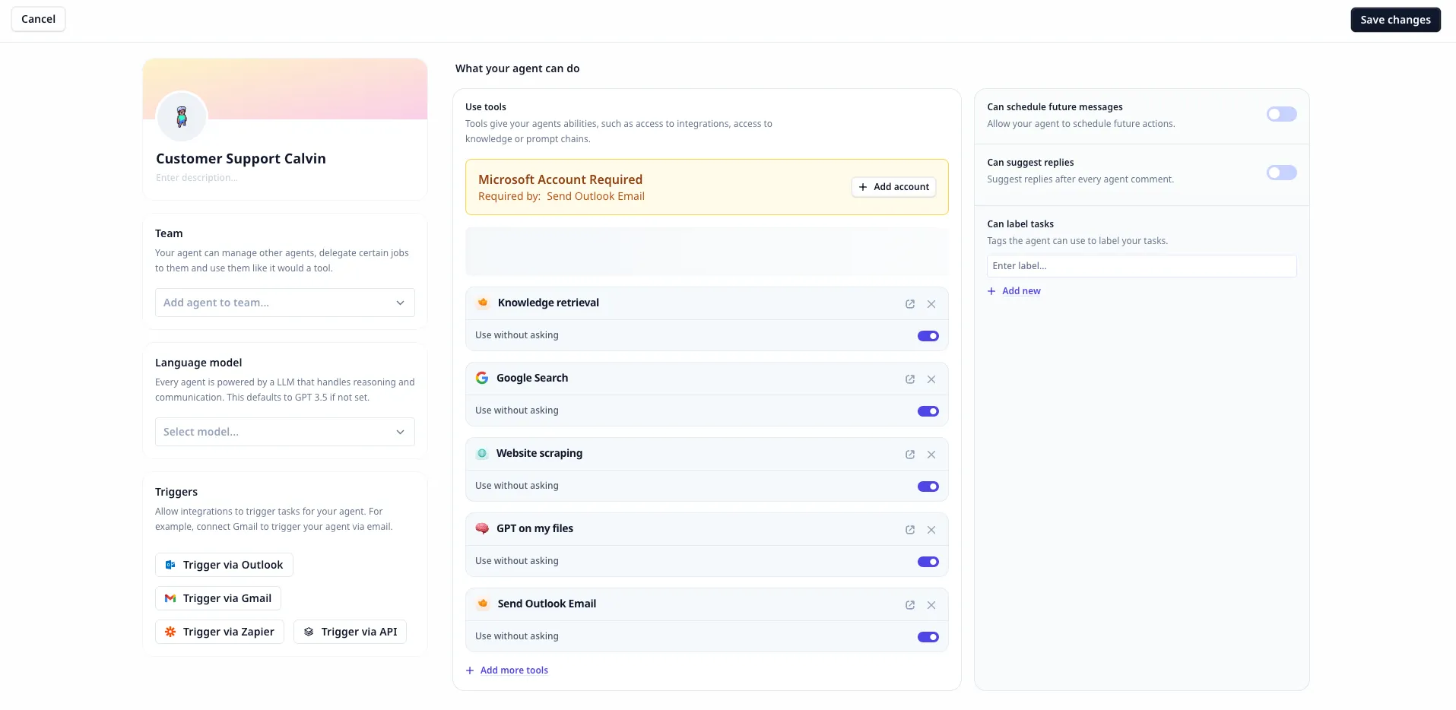1456x710 pixels.
Task: Open Knowledge retrieval tool in new window
Action: 909,304
